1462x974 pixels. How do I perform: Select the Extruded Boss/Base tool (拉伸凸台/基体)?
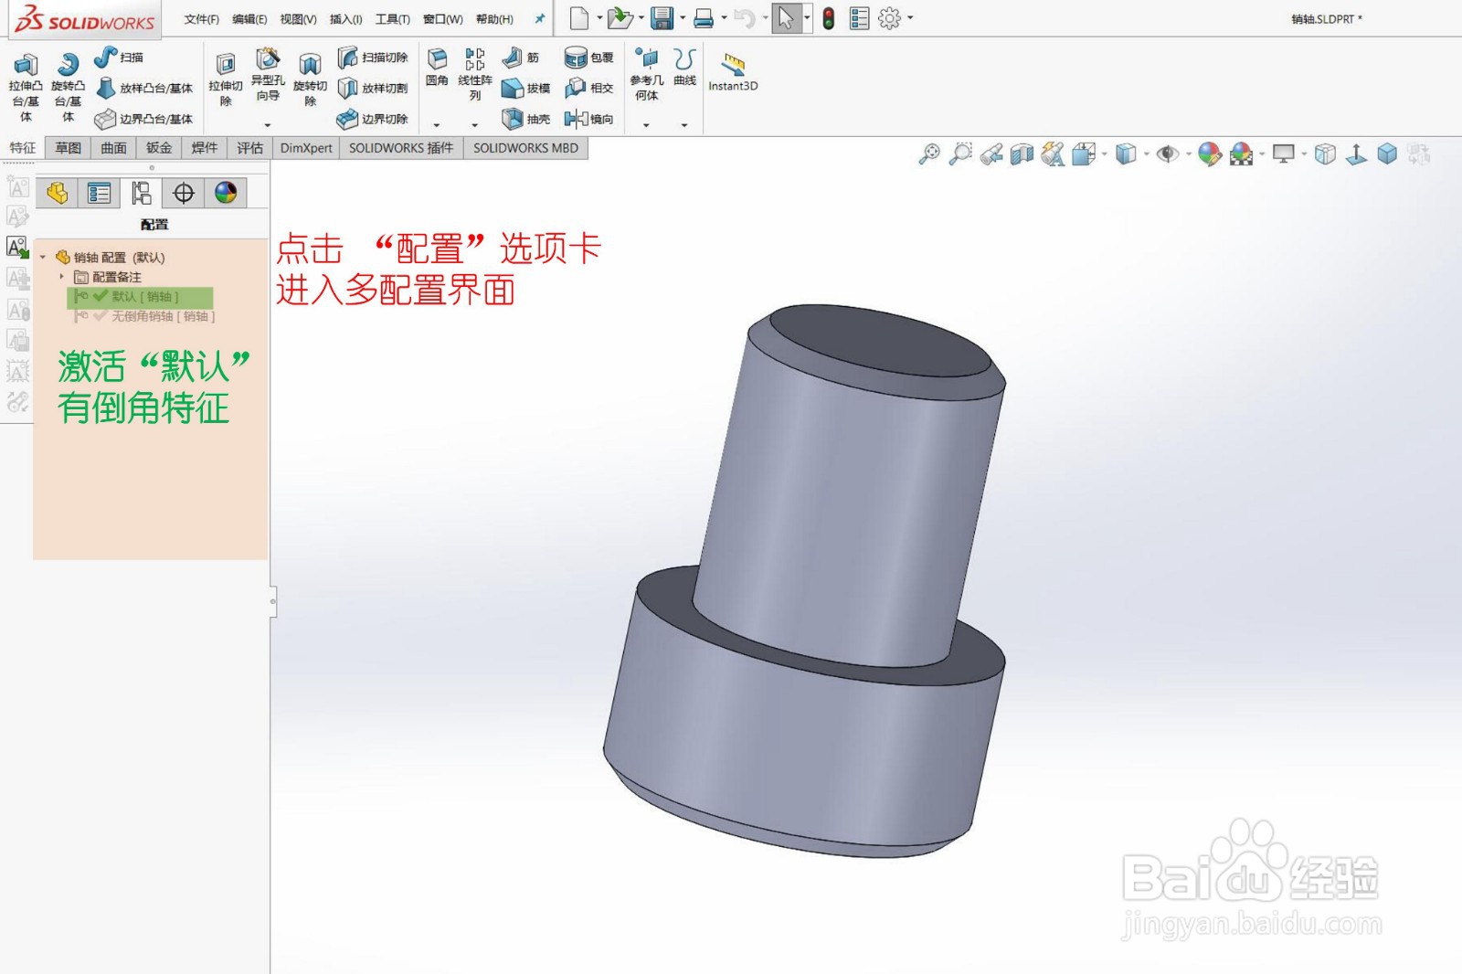(26, 87)
